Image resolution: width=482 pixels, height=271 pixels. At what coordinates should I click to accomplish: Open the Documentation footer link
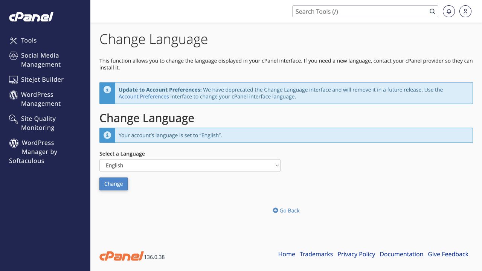(401, 254)
